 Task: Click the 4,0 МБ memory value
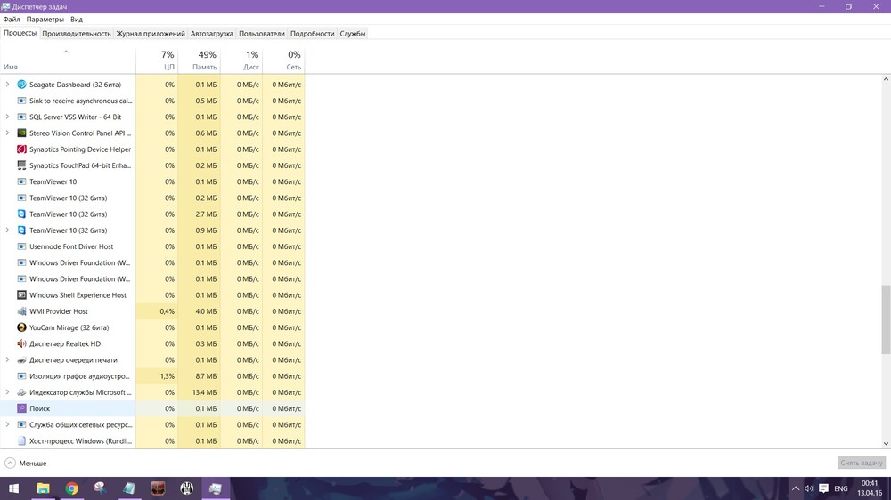(x=207, y=311)
